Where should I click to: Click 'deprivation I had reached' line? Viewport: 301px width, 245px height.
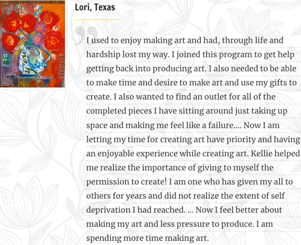(x=184, y=210)
